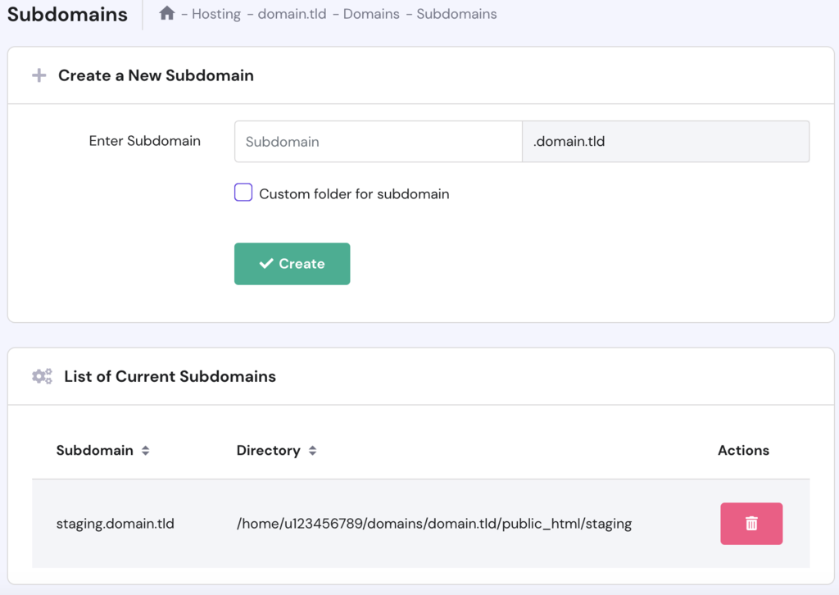The height and width of the screenshot is (595, 839).
Task: Click the 'Custom folder for subdomain' label text
Action: click(x=354, y=194)
